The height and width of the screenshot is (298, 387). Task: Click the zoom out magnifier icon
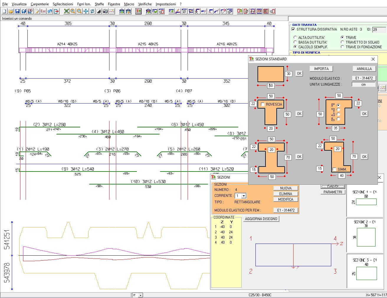pyautogui.click(x=79, y=11)
